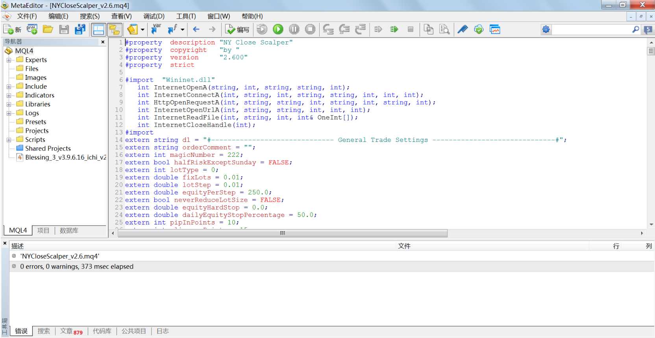Expand the Include folder
655x338 pixels.
(9, 86)
